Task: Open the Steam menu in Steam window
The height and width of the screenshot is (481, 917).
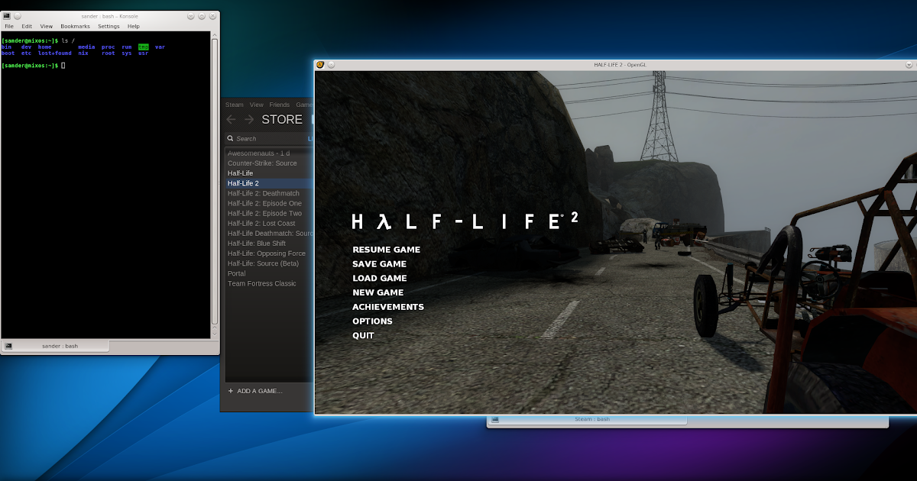Action: pyautogui.click(x=234, y=105)
